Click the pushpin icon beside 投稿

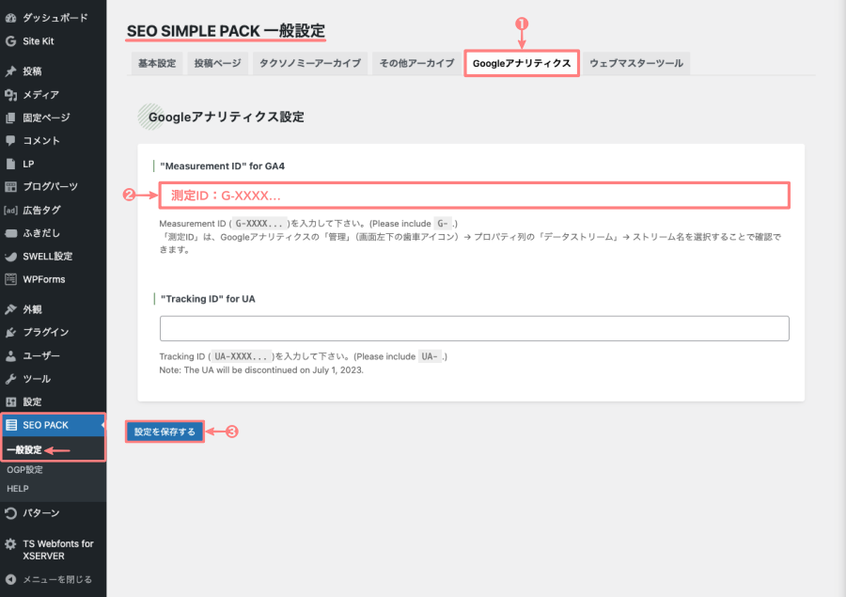coord(10,71)
